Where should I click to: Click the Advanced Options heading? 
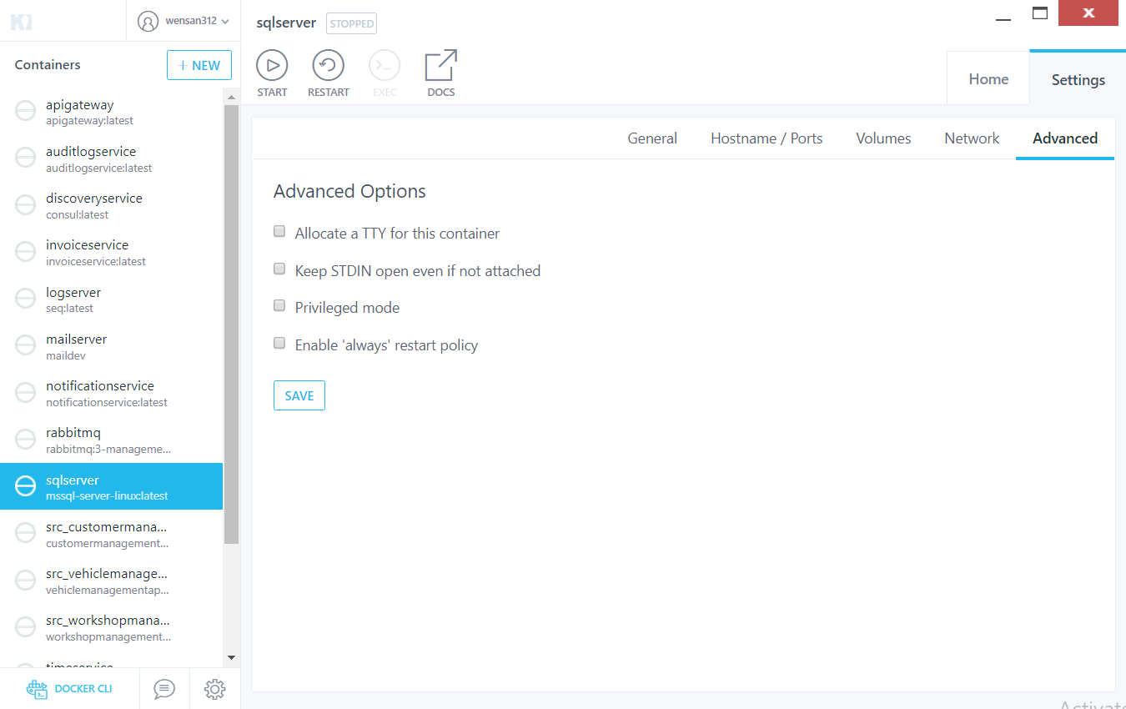coord(349,191)
